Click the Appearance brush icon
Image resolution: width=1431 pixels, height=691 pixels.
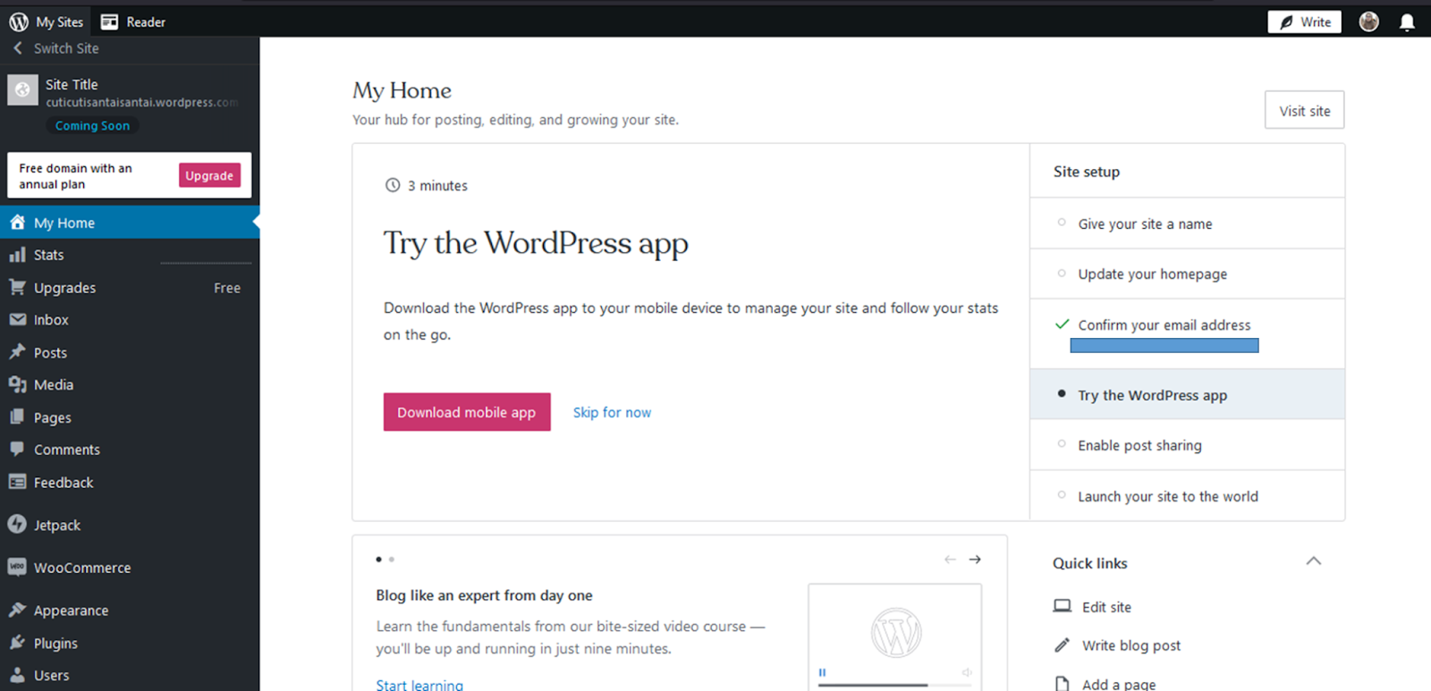pos(17,610)
